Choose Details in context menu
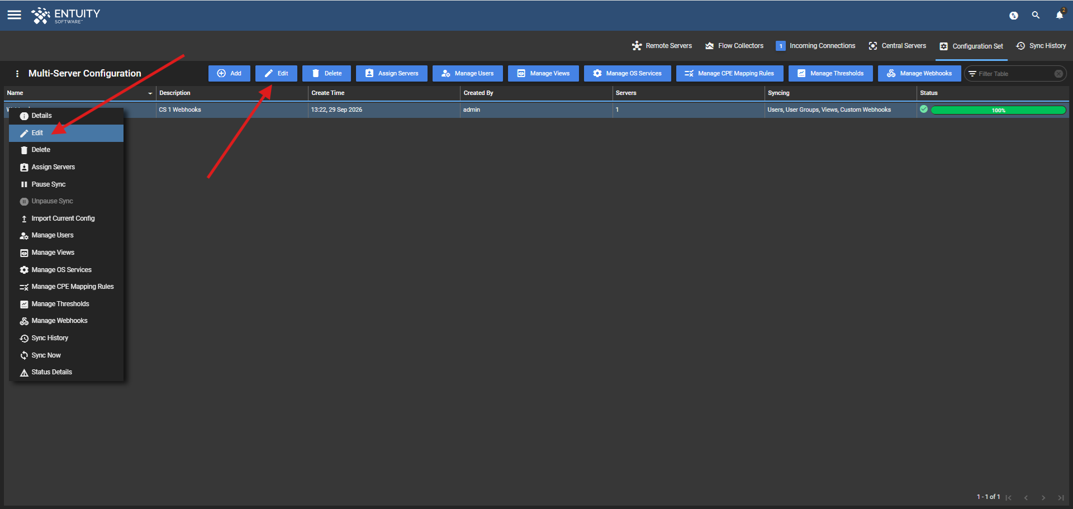 (x=67, y=116)
